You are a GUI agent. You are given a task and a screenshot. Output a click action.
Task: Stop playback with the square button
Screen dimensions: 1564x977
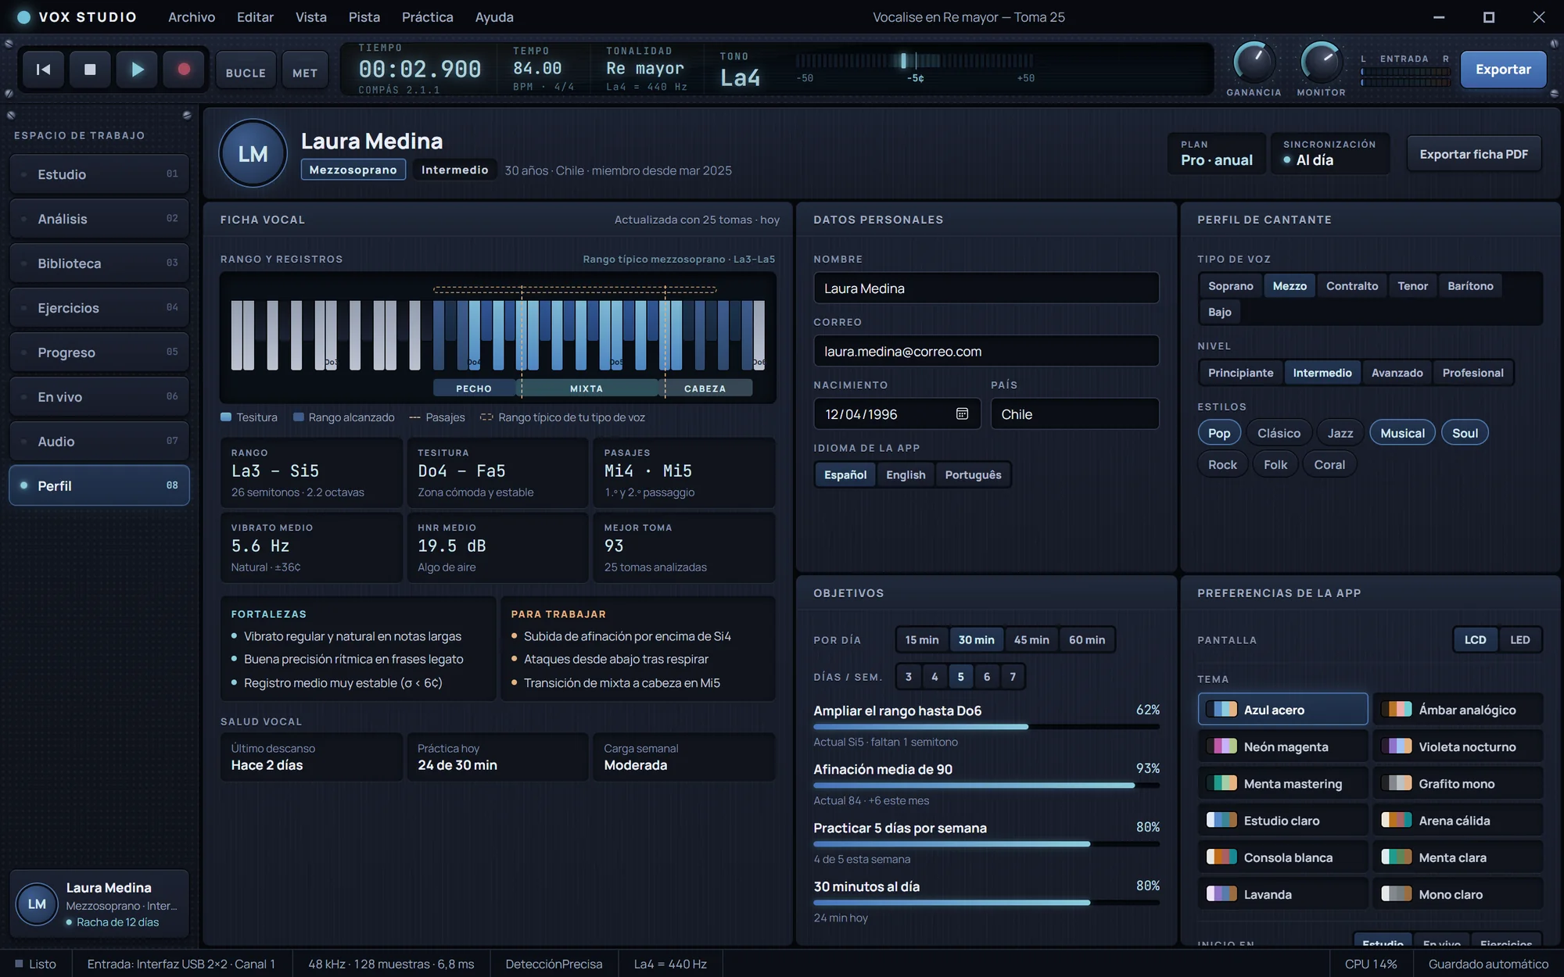tap(90, 70)
